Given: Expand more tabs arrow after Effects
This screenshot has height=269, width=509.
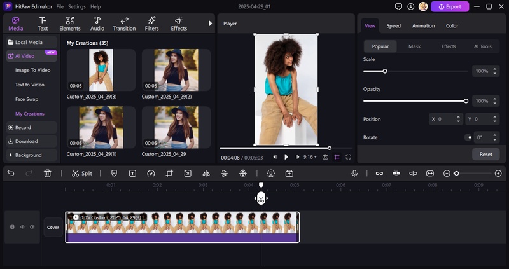Looking at the screenshot, I should [x=210, y=24].
